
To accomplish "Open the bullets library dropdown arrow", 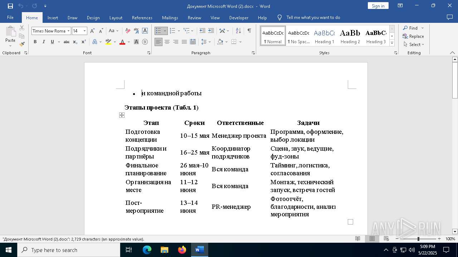I will pyautogui.click(x=165, y=31).
